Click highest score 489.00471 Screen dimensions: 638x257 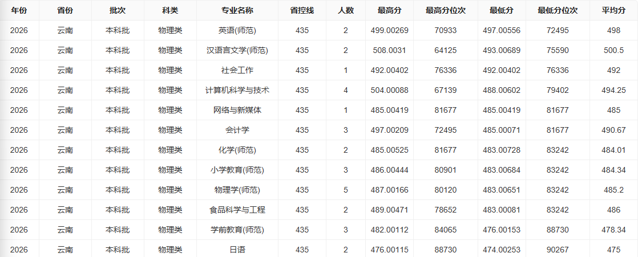(389, 210)
